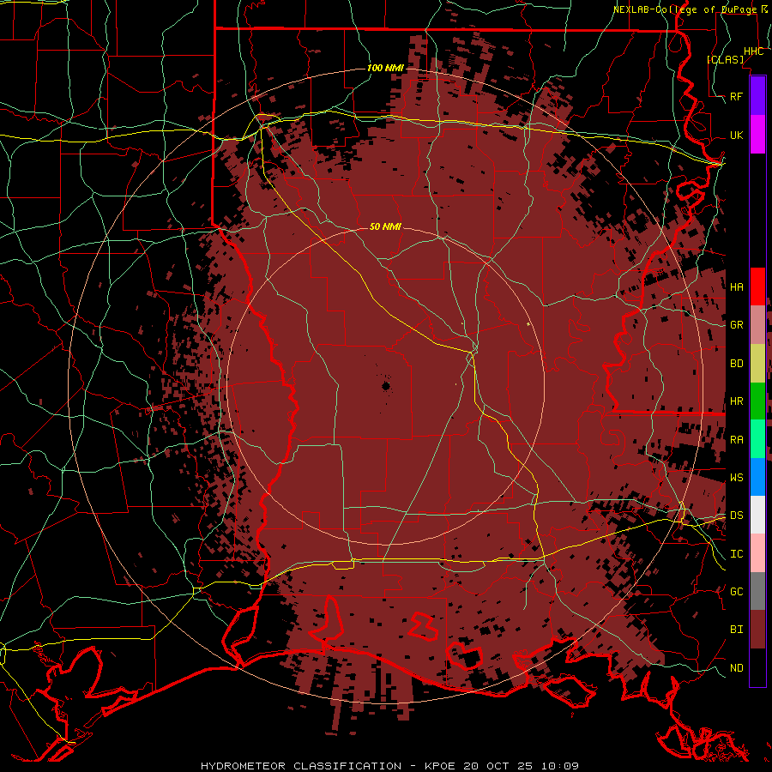The height and width of the screenshot is (772, 772).
Task: Click the "ND" legend label
Action: (x=737, y=668)
